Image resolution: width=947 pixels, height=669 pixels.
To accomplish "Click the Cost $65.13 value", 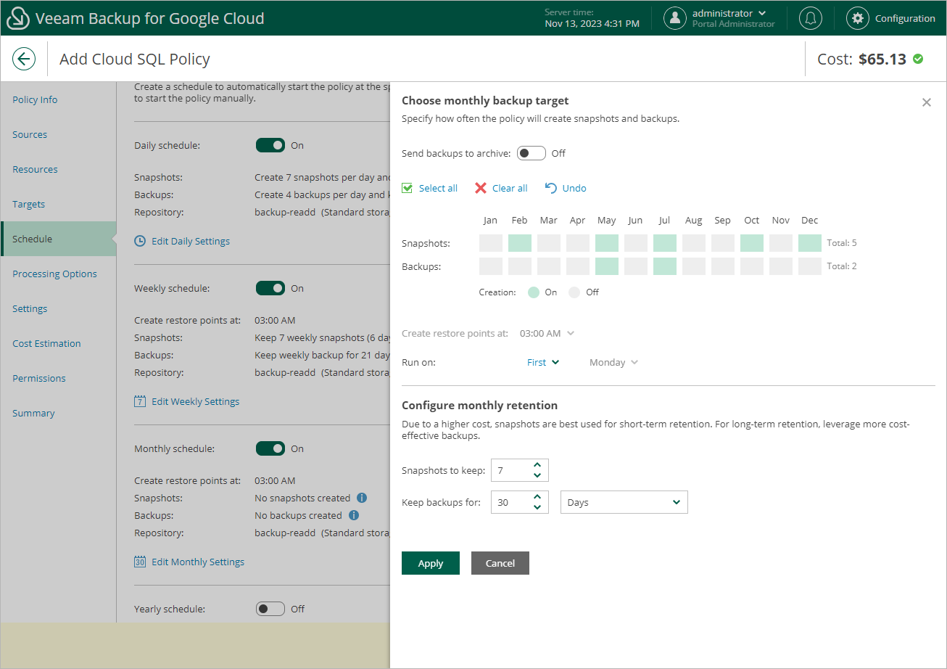I will point(882,59).
